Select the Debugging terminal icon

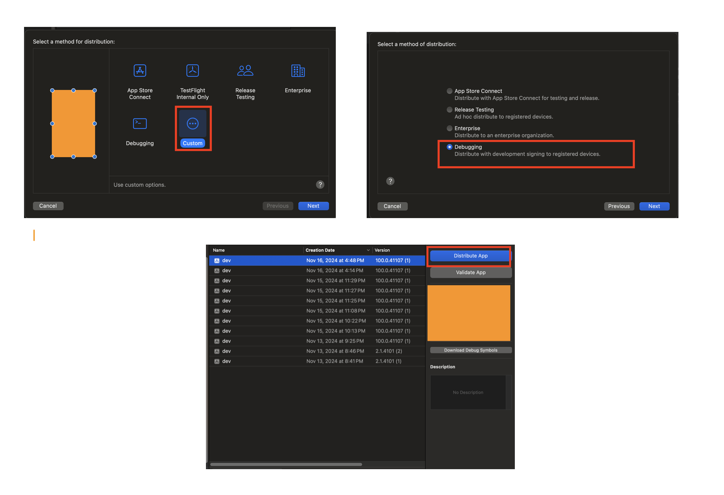[x=140, y=124]
